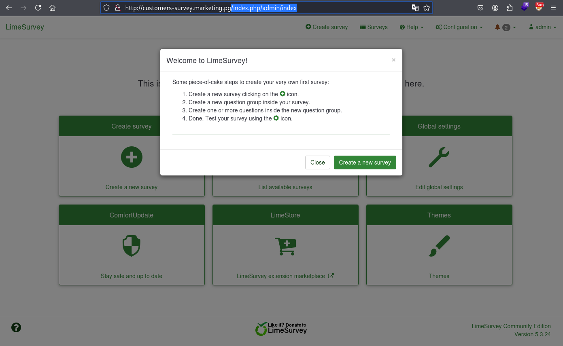Click the LimeStore card header

pos(285,215)
